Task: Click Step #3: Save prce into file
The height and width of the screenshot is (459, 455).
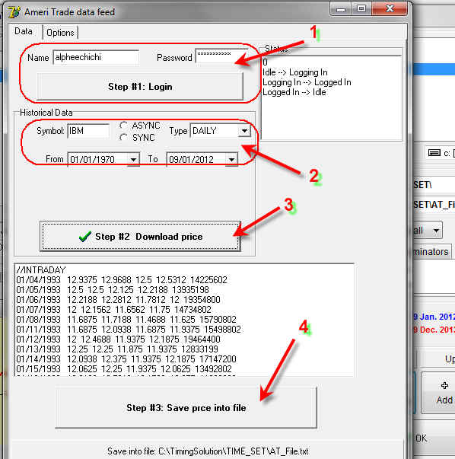Action: (186, 407)
